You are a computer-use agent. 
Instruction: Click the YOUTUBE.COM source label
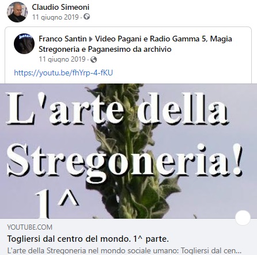pyautogui.click(x=30, y=227)
